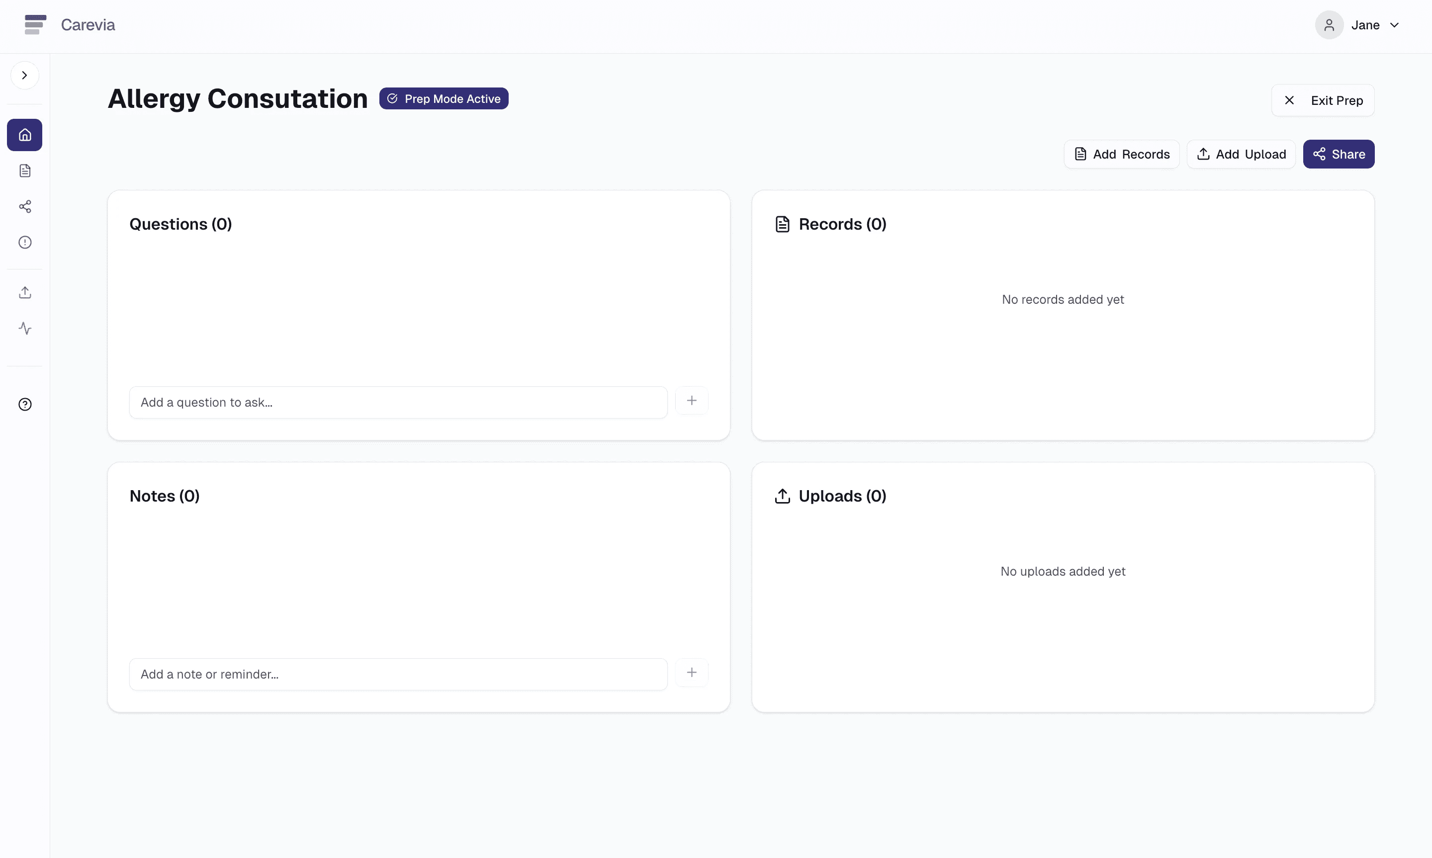Click the Carevia brand name
The height and width of the screenshot is (858, 1432).
(x=88, y=25)
